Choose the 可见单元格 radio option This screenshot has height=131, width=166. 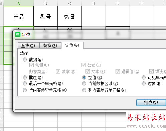(154, 77)
